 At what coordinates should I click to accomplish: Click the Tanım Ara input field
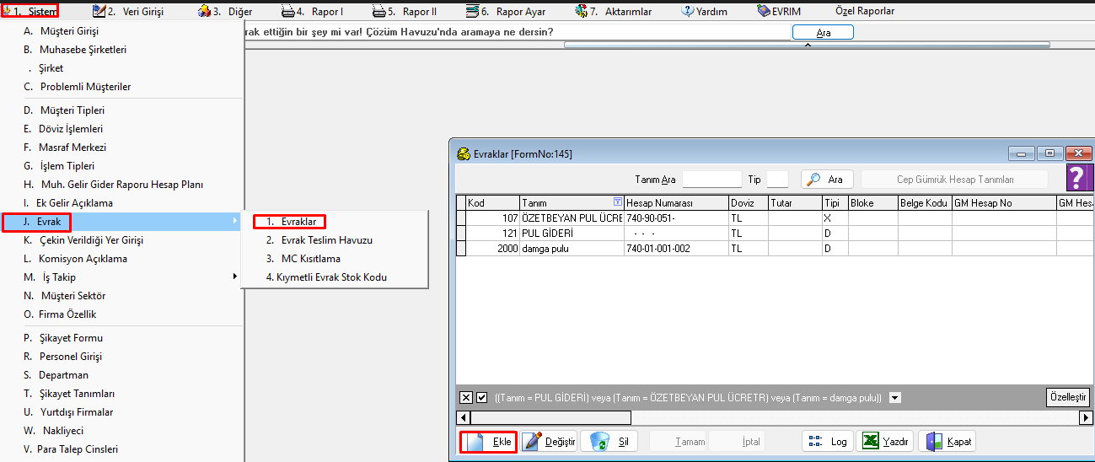point(711,180)
